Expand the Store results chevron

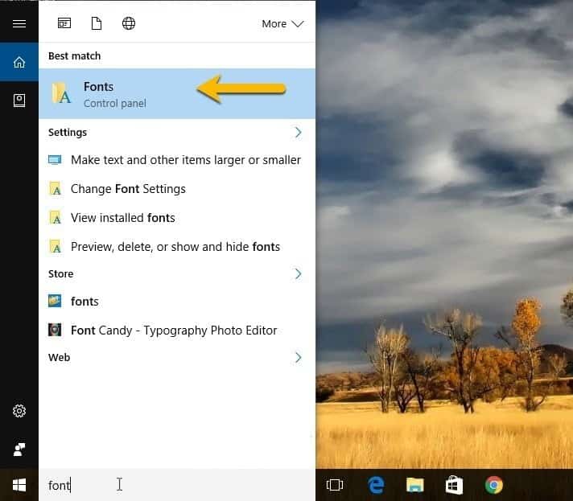298,273
